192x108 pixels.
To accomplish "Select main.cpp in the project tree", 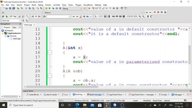I will coord(17,39).
